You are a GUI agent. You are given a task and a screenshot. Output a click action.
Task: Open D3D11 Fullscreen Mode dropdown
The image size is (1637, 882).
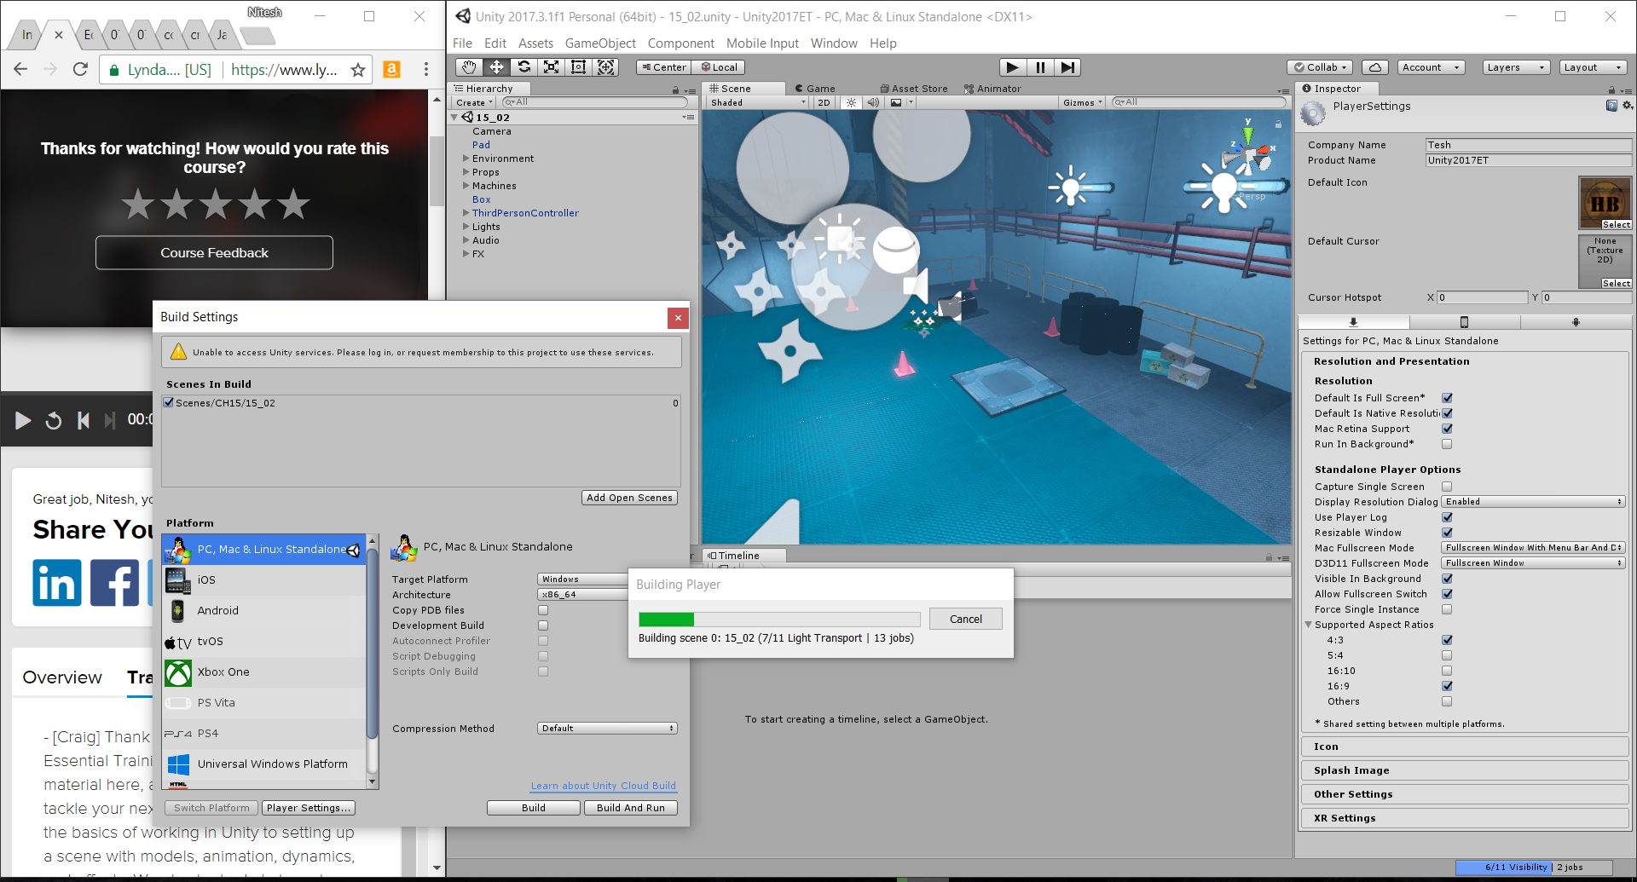coord(1533,563)
